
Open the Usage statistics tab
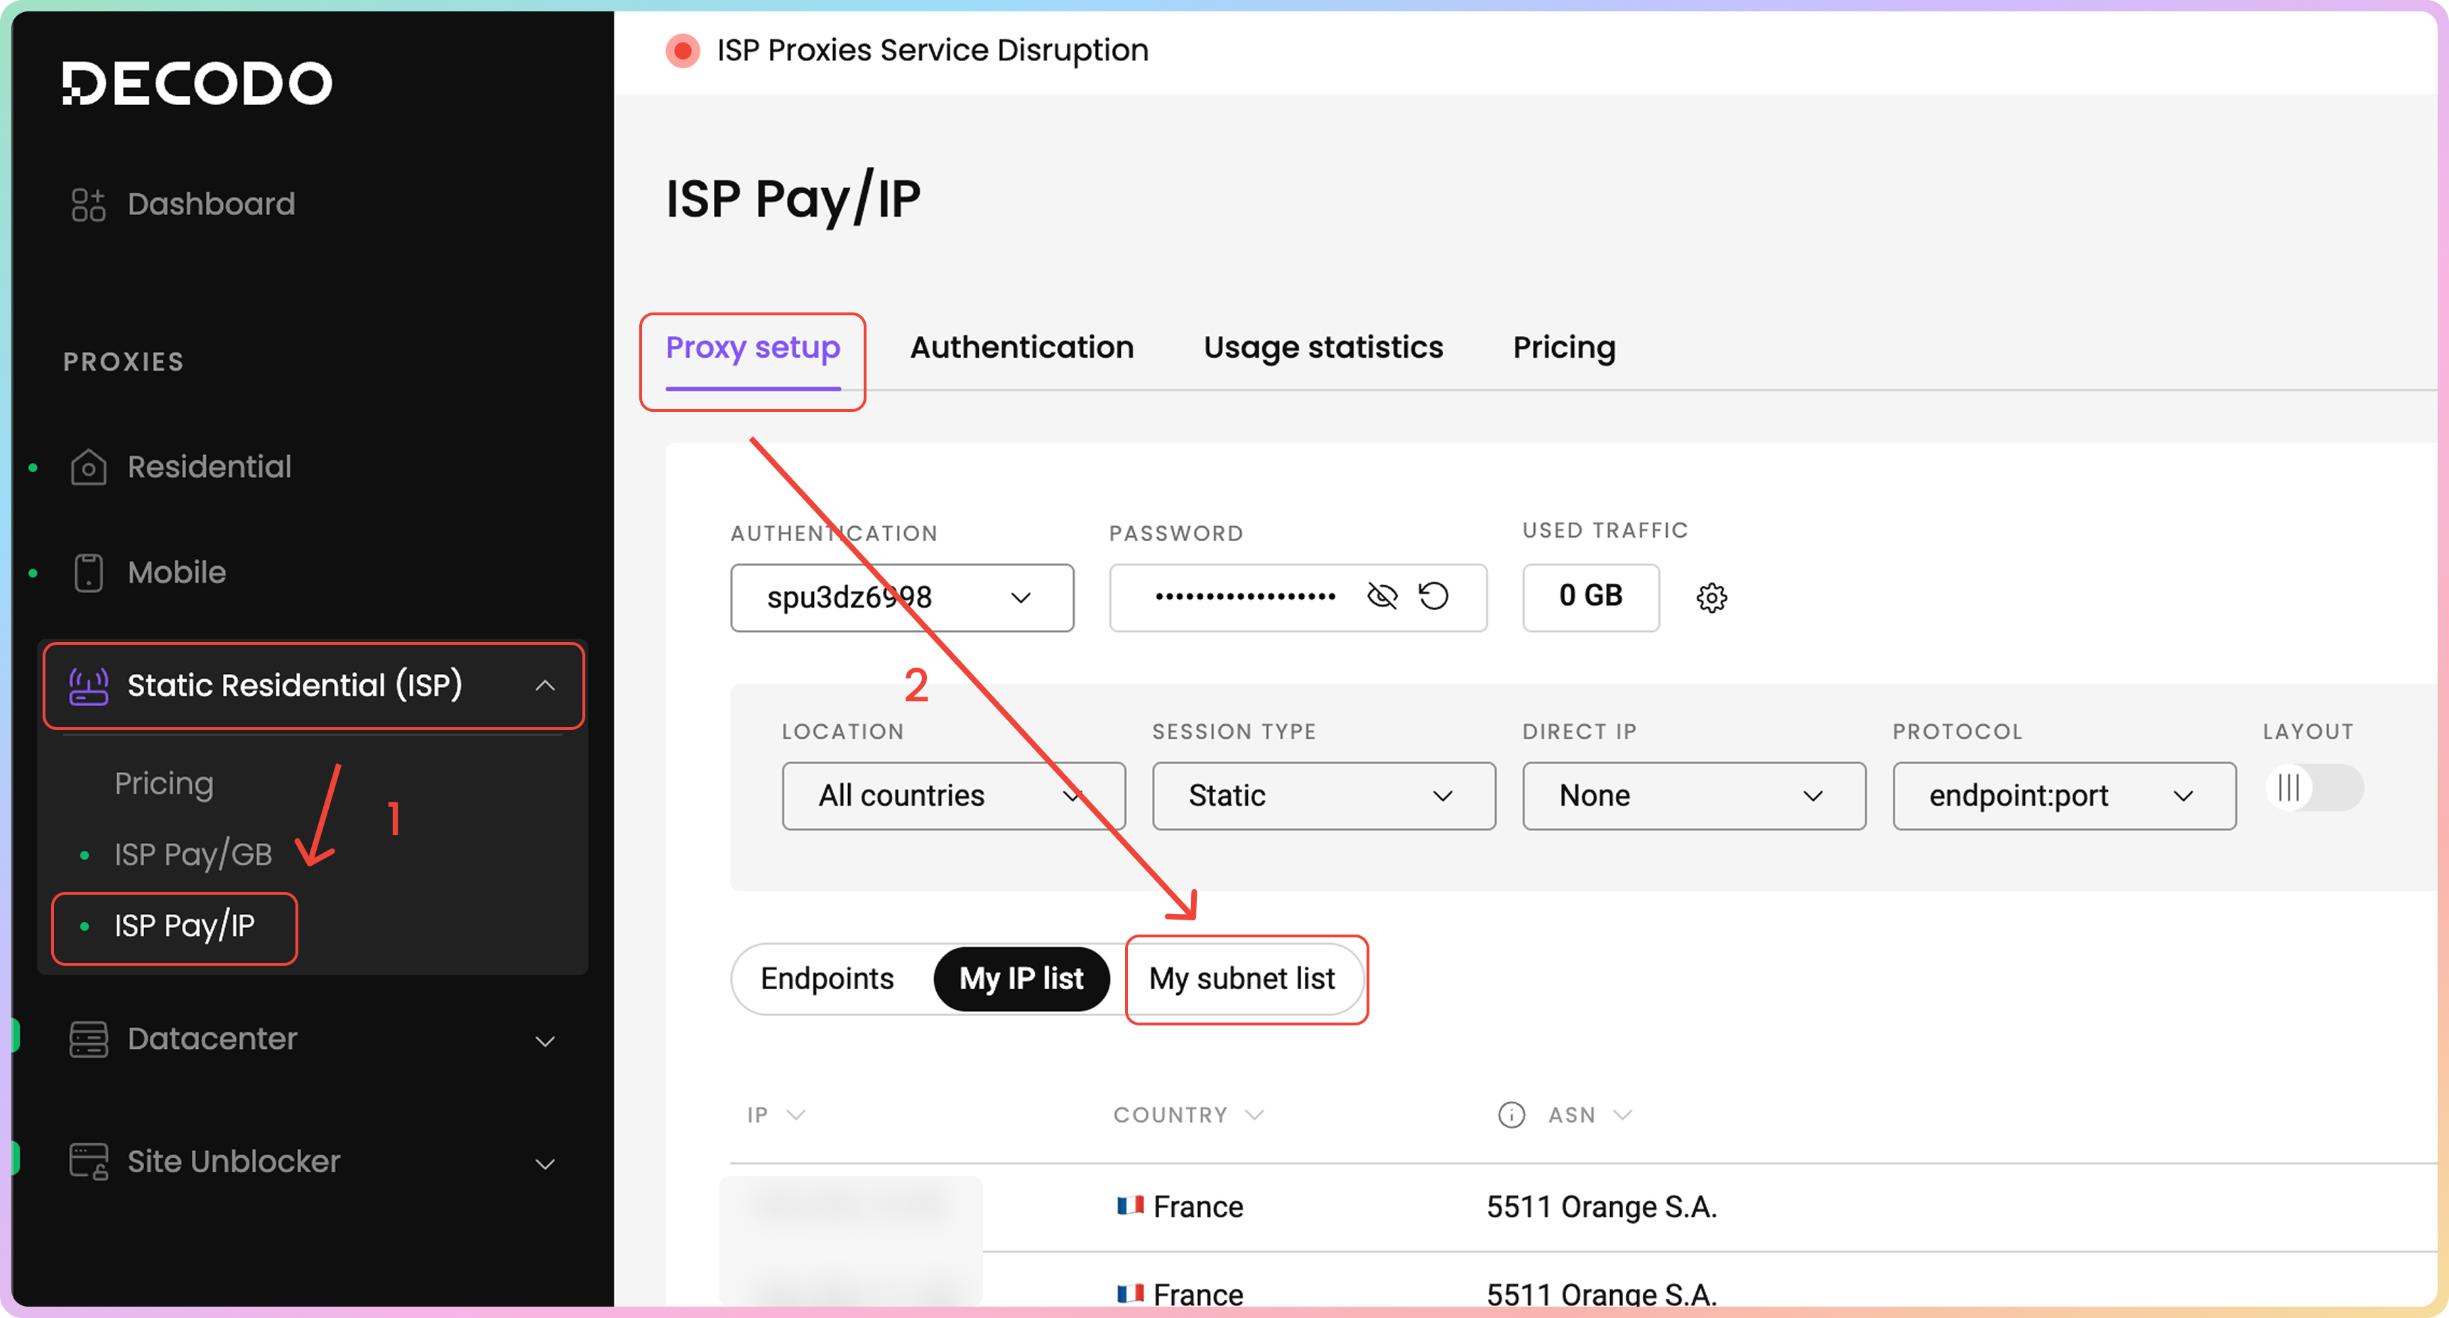(1323, 348)
